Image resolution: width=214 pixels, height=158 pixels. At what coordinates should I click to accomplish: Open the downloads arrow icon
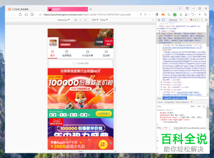tap(181, 15)
